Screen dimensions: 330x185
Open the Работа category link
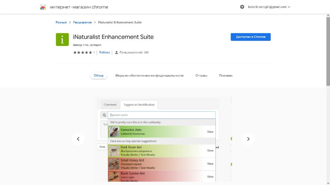click(x=104, y=52)
